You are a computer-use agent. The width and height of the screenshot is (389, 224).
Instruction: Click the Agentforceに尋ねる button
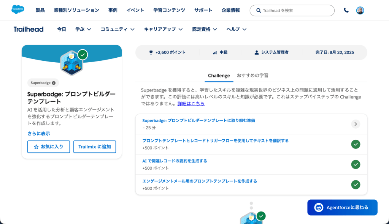click(x=342, y=207)
